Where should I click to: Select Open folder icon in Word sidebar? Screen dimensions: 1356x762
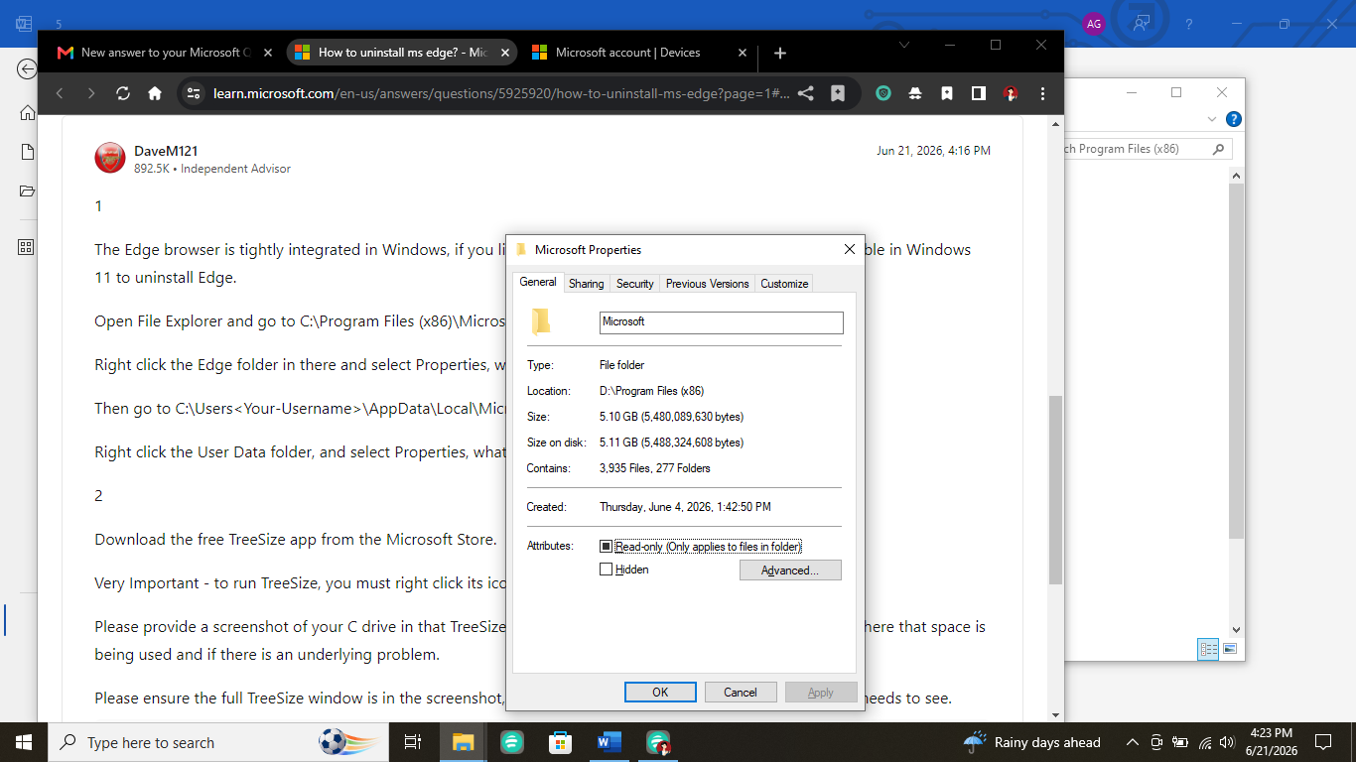pos(27,190)
